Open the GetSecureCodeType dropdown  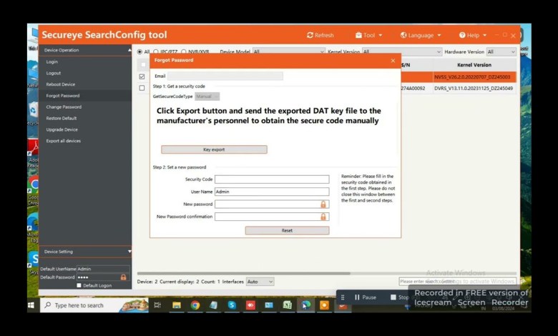[x=207, y=97]
